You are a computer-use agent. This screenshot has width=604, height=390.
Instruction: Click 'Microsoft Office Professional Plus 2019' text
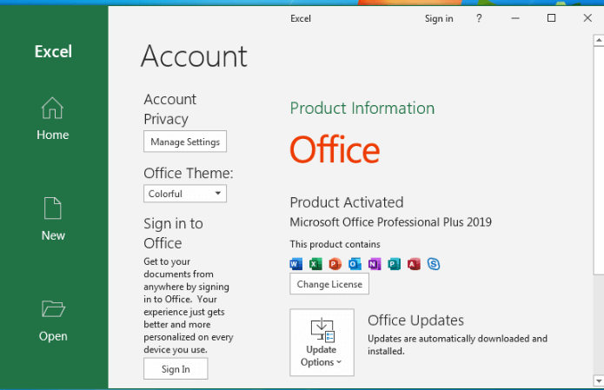click(x=390, y=222)
